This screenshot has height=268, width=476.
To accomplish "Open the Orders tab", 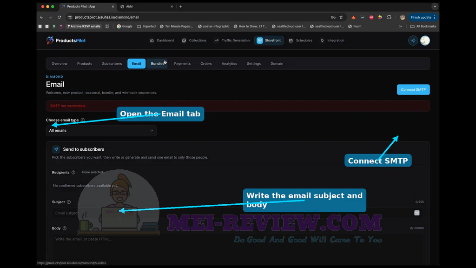I will (206, 63).
